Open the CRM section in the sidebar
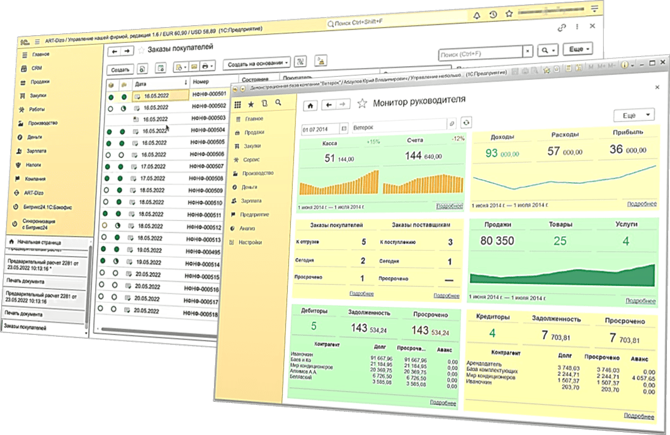This screenshot has height=435, width=670. point(37,68)
